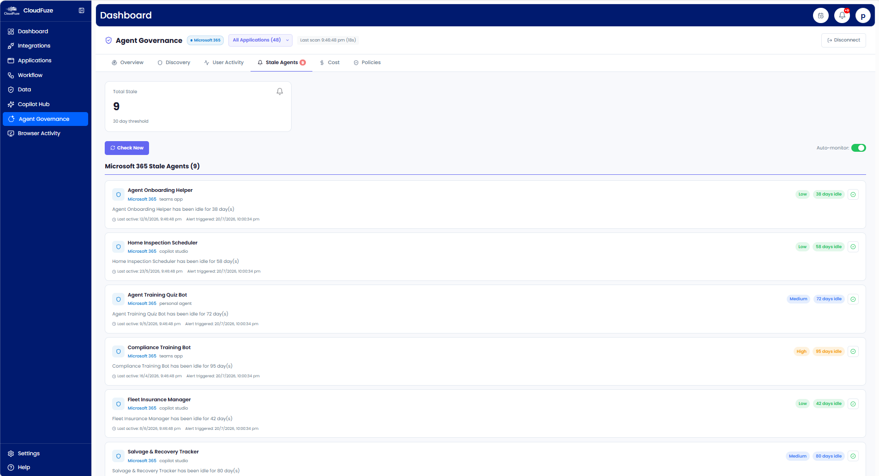Switch to the Discovery tab
Image resolution: width=879 pixels, height=476 pixels.
(x=174, y=62)
